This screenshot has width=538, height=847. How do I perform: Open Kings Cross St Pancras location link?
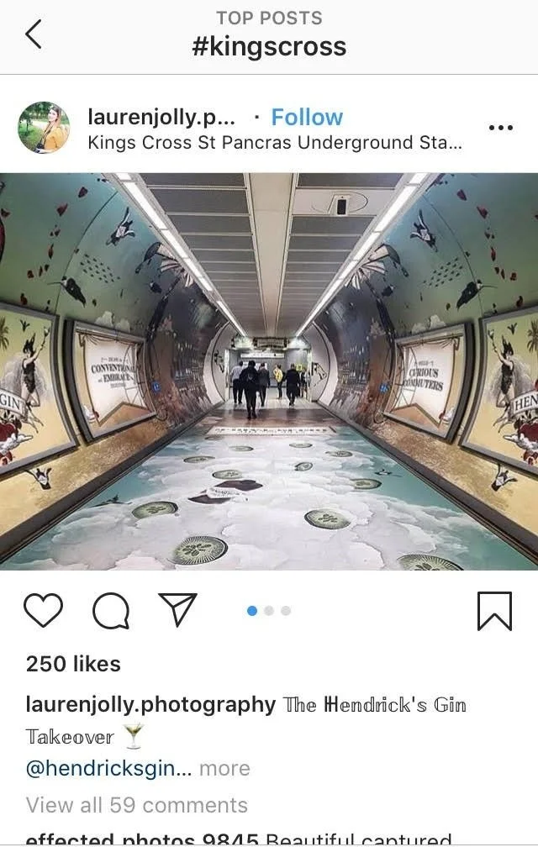point(275,143)
